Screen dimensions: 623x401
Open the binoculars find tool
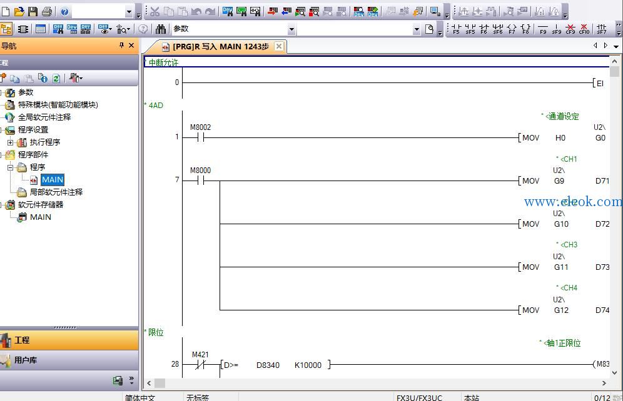point(161,29)
